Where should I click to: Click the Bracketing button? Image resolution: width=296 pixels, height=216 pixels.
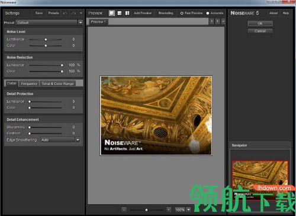pyautogui.click(x=166, y=13)
